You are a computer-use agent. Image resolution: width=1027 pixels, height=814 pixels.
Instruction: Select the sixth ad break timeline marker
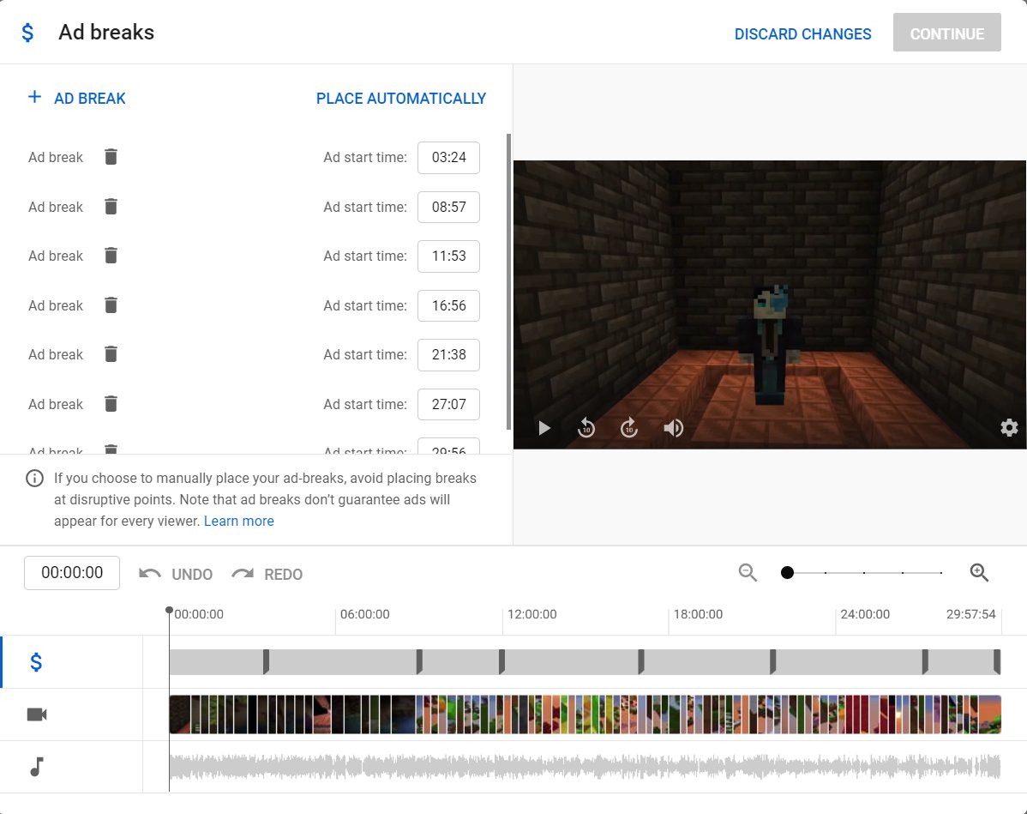pyautogui.click(x=925, y=662)
